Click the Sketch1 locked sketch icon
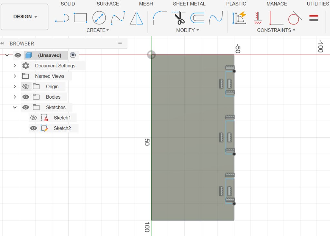The height and width of the screenshot is (236, 330). [x=44, y=118]
